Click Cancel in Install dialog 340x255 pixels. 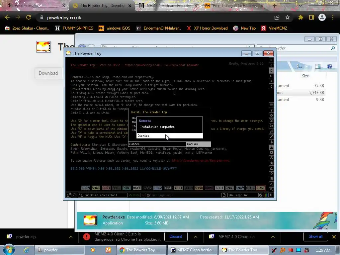coord(157,144)
